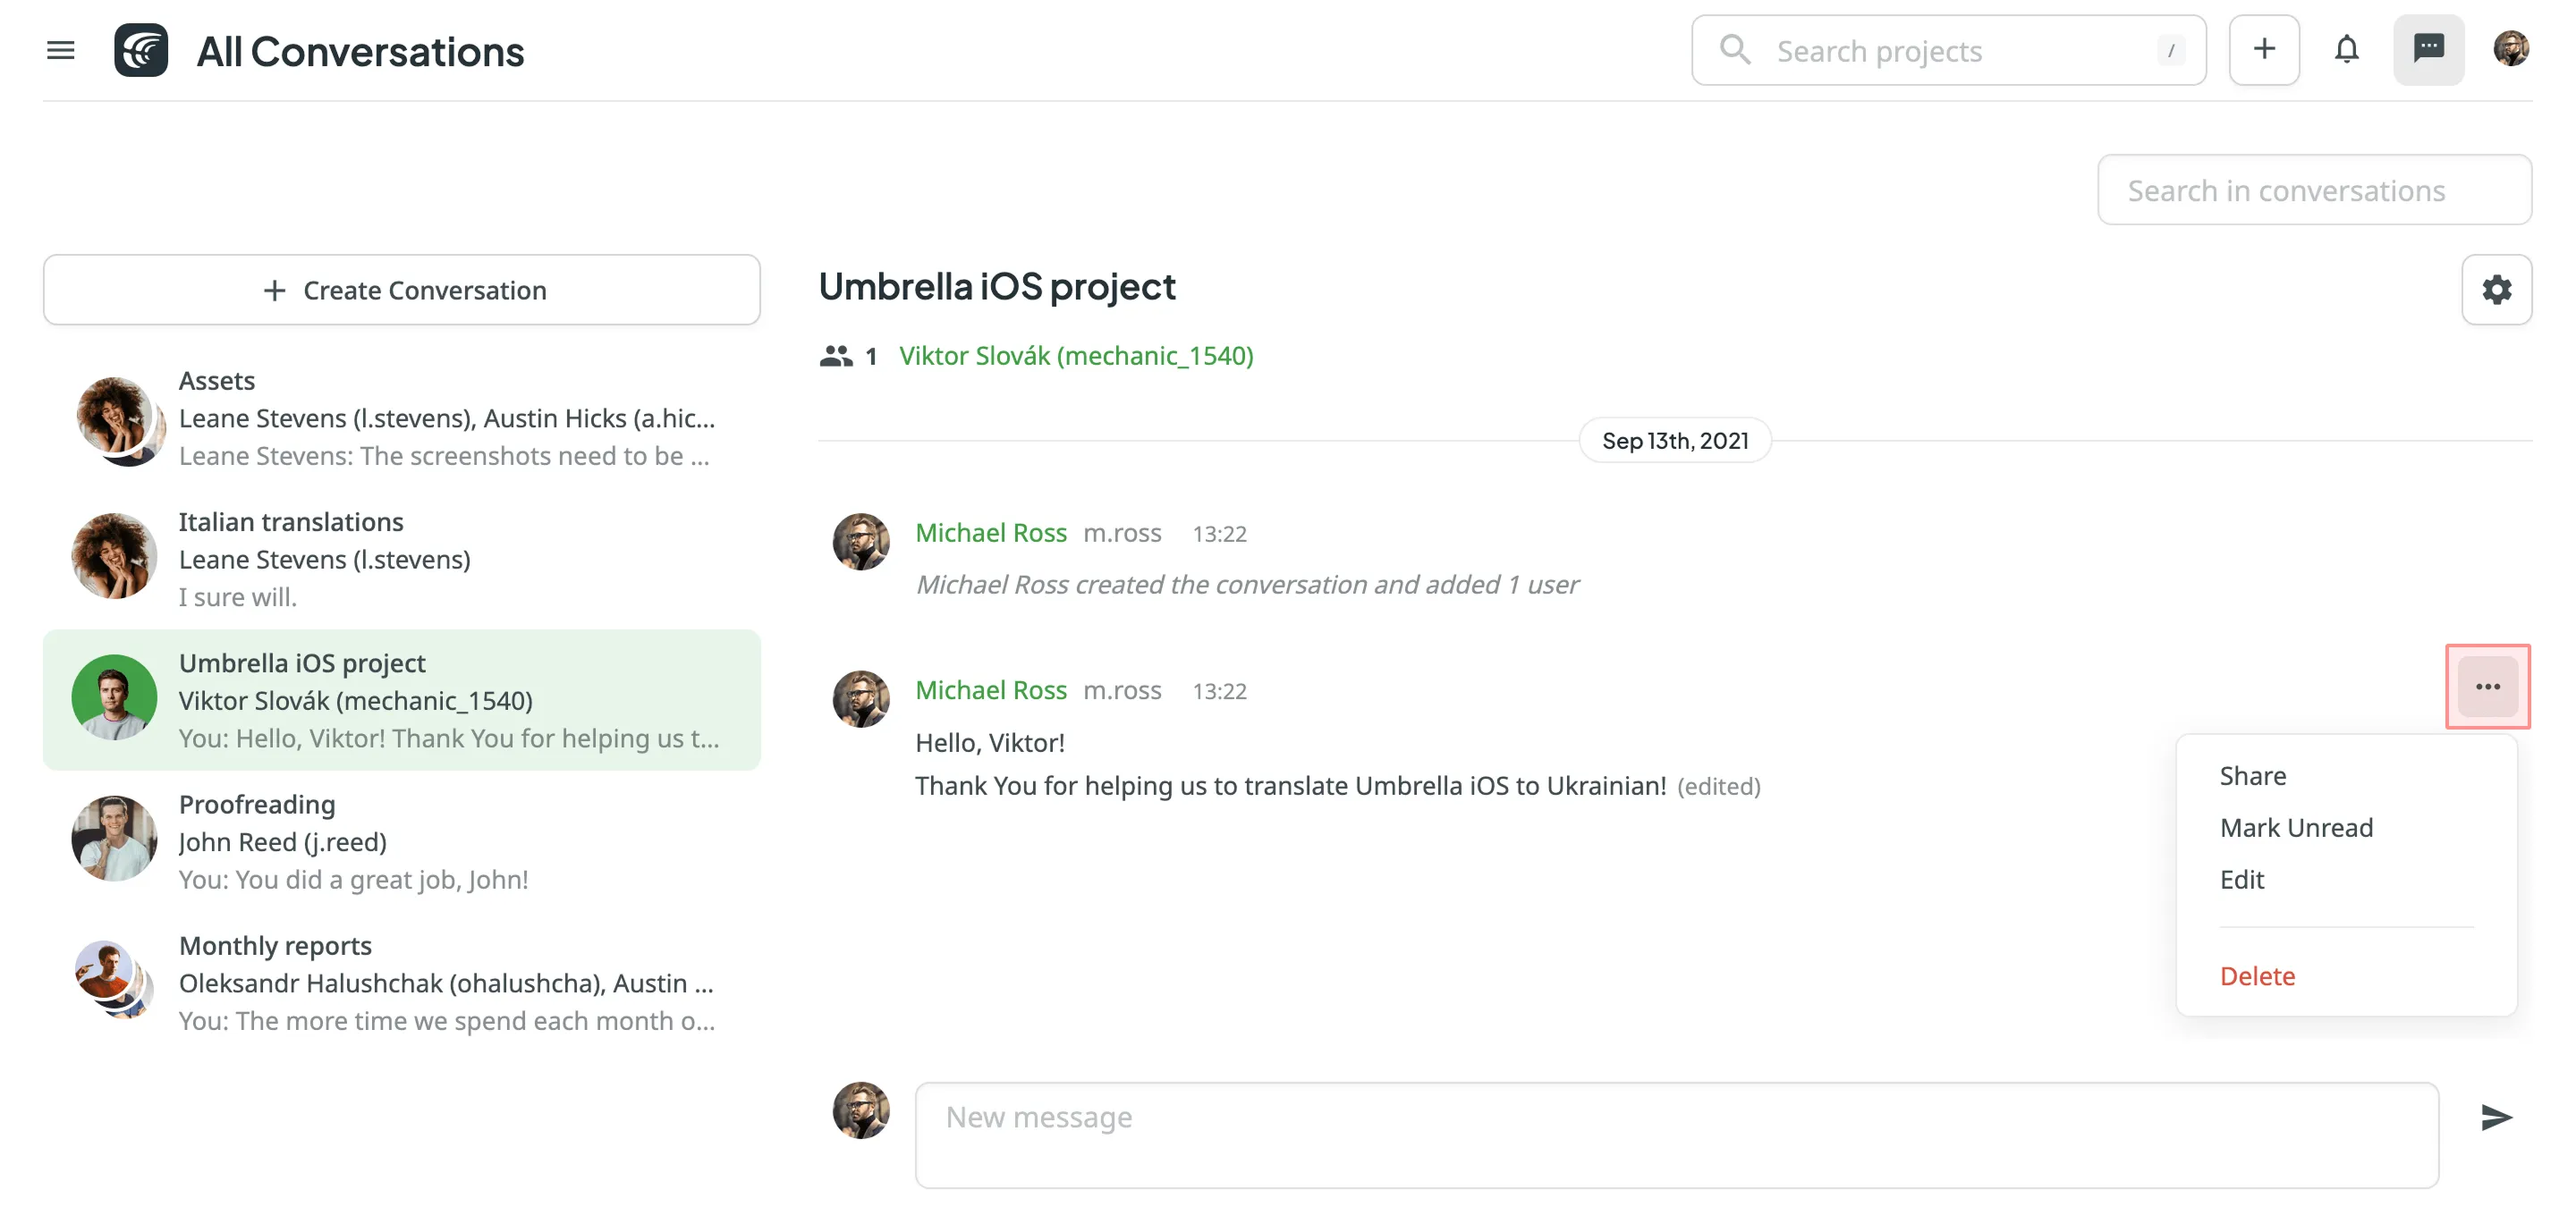Toggle the message three-dots options menu

coord(2487,687)
